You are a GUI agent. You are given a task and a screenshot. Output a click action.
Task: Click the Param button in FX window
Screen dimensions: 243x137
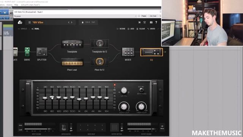[144, 16]
